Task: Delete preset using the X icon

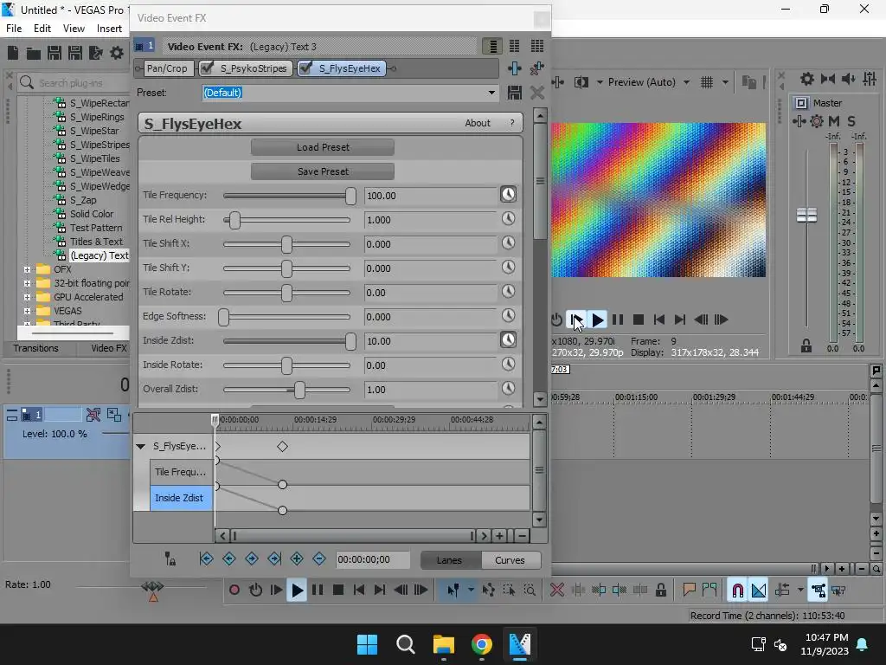Action: click(x=537, y=93)
